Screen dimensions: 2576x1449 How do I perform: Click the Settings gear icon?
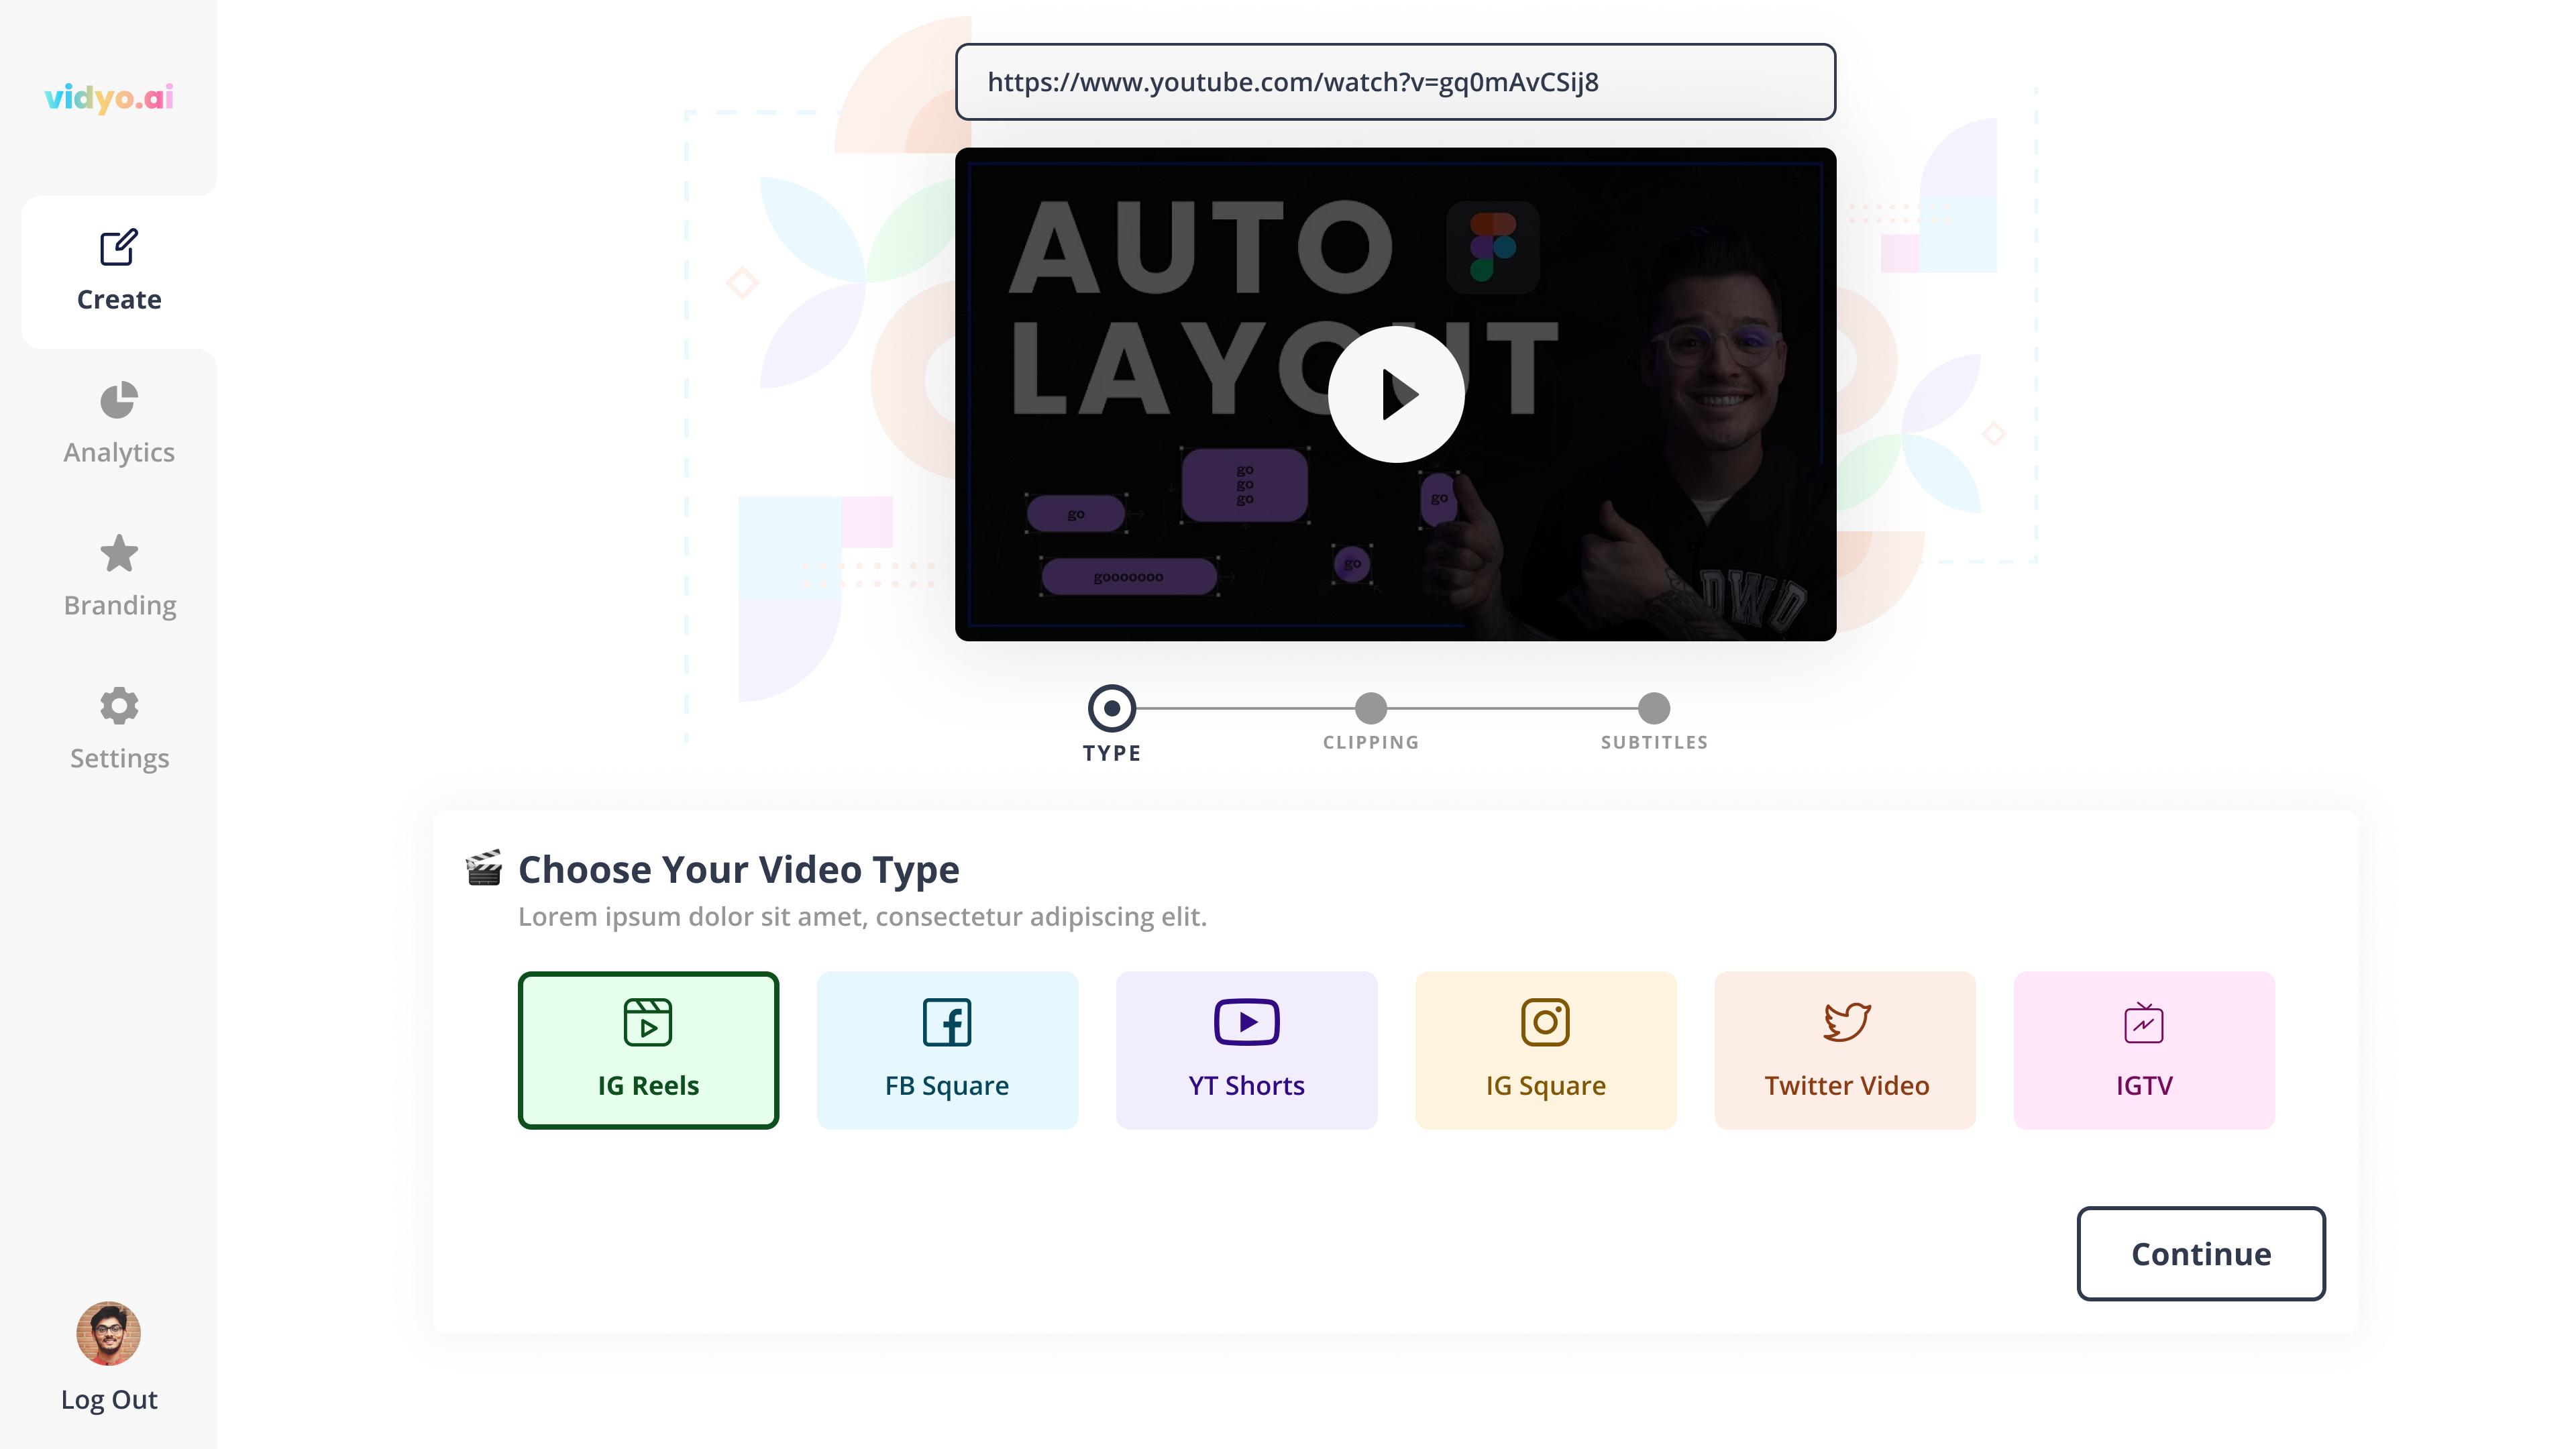coord(119,706)
